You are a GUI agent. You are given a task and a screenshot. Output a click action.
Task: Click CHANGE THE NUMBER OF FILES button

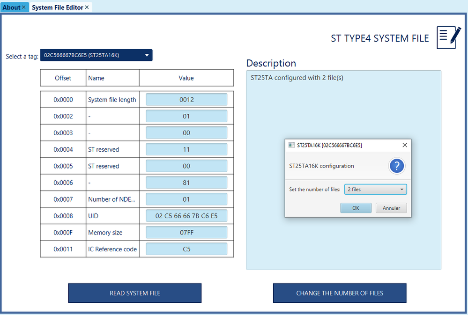point(340,293)
